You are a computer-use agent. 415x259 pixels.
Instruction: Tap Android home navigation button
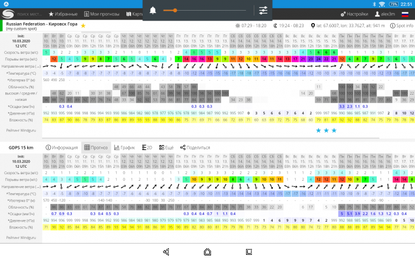pos(207,252)
